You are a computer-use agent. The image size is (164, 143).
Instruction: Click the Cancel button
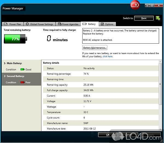coord(128,135)
